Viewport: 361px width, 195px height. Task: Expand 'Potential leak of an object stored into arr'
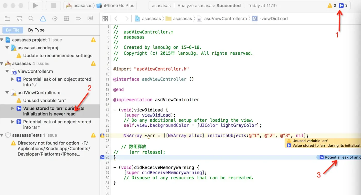12,122
